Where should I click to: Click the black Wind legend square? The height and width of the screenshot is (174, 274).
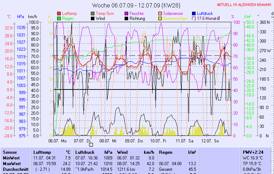(93, 18)
